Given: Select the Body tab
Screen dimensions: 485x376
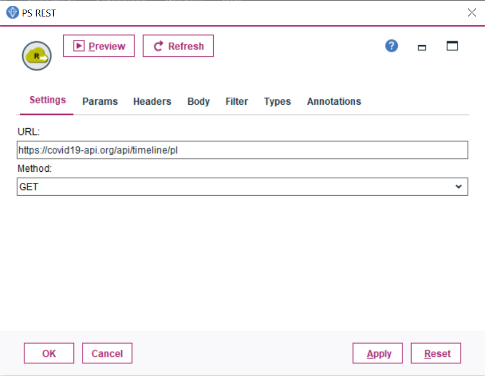Looking at the screenshot, I should click(x=198, y=102).
